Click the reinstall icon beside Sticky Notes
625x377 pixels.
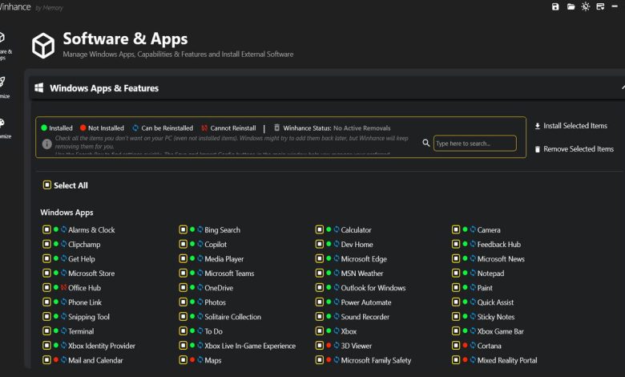coord(473,317)
